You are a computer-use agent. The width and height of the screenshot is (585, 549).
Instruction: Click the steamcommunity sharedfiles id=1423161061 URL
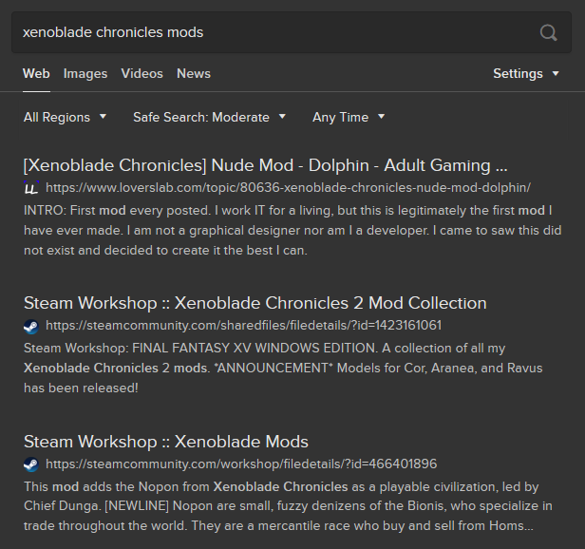(244, 326)
